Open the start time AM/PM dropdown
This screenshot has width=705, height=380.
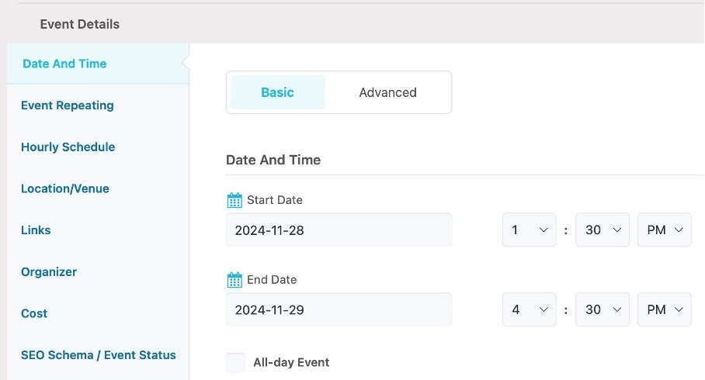point(664,230)
